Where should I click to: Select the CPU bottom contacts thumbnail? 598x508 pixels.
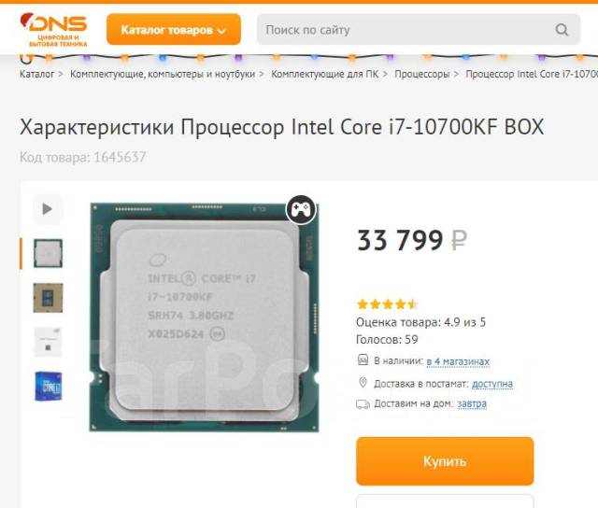[x=48, y=298]
